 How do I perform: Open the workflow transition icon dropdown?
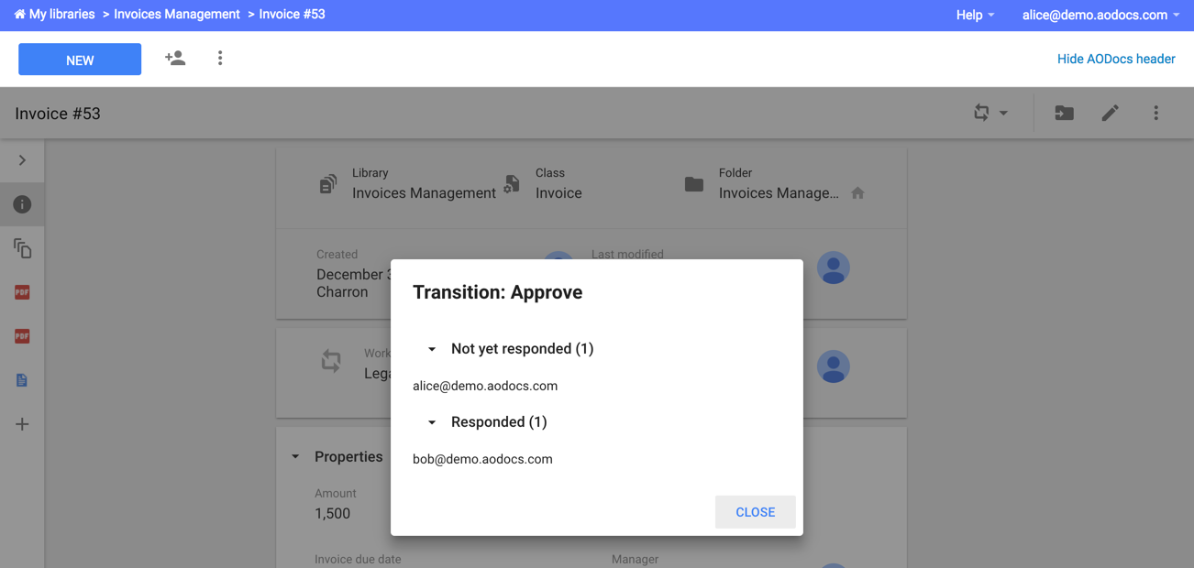click(x=990, y=113)
